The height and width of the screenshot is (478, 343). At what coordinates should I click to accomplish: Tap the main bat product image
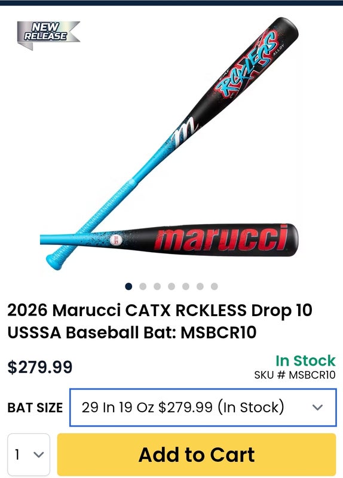click(x=169, y=143)
